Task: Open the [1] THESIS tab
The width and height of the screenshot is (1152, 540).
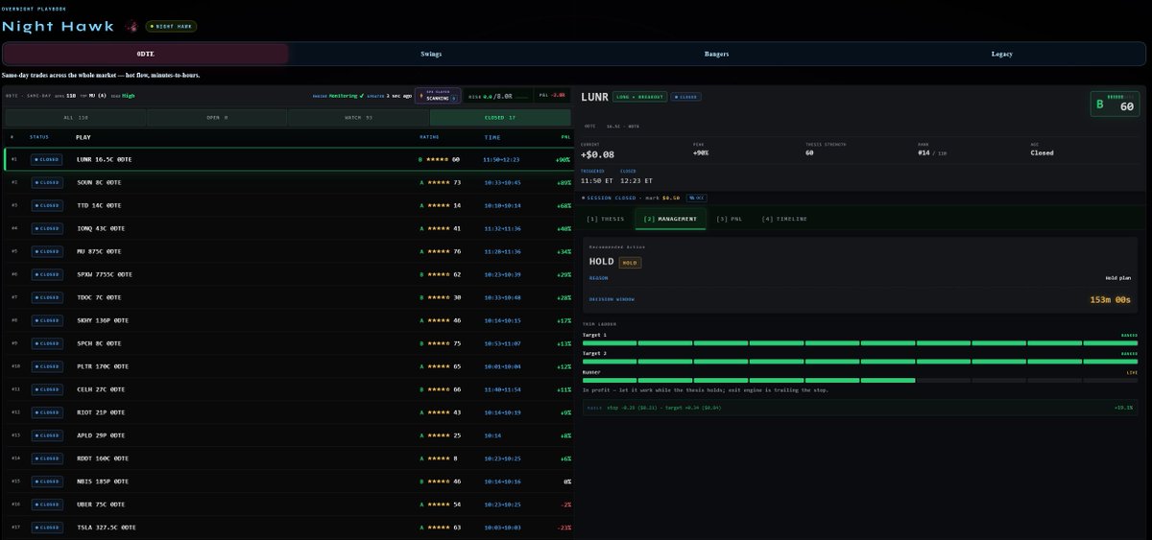Action: click(x=606, y=220)
